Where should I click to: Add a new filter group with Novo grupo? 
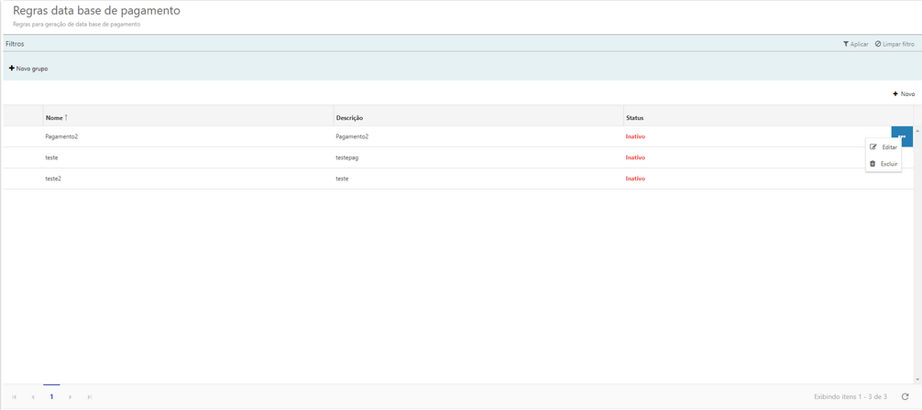[28, 69]
